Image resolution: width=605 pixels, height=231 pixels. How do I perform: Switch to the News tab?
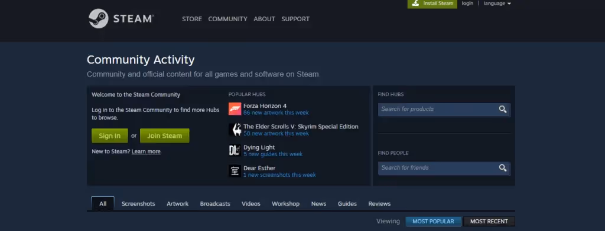point(318,204)
